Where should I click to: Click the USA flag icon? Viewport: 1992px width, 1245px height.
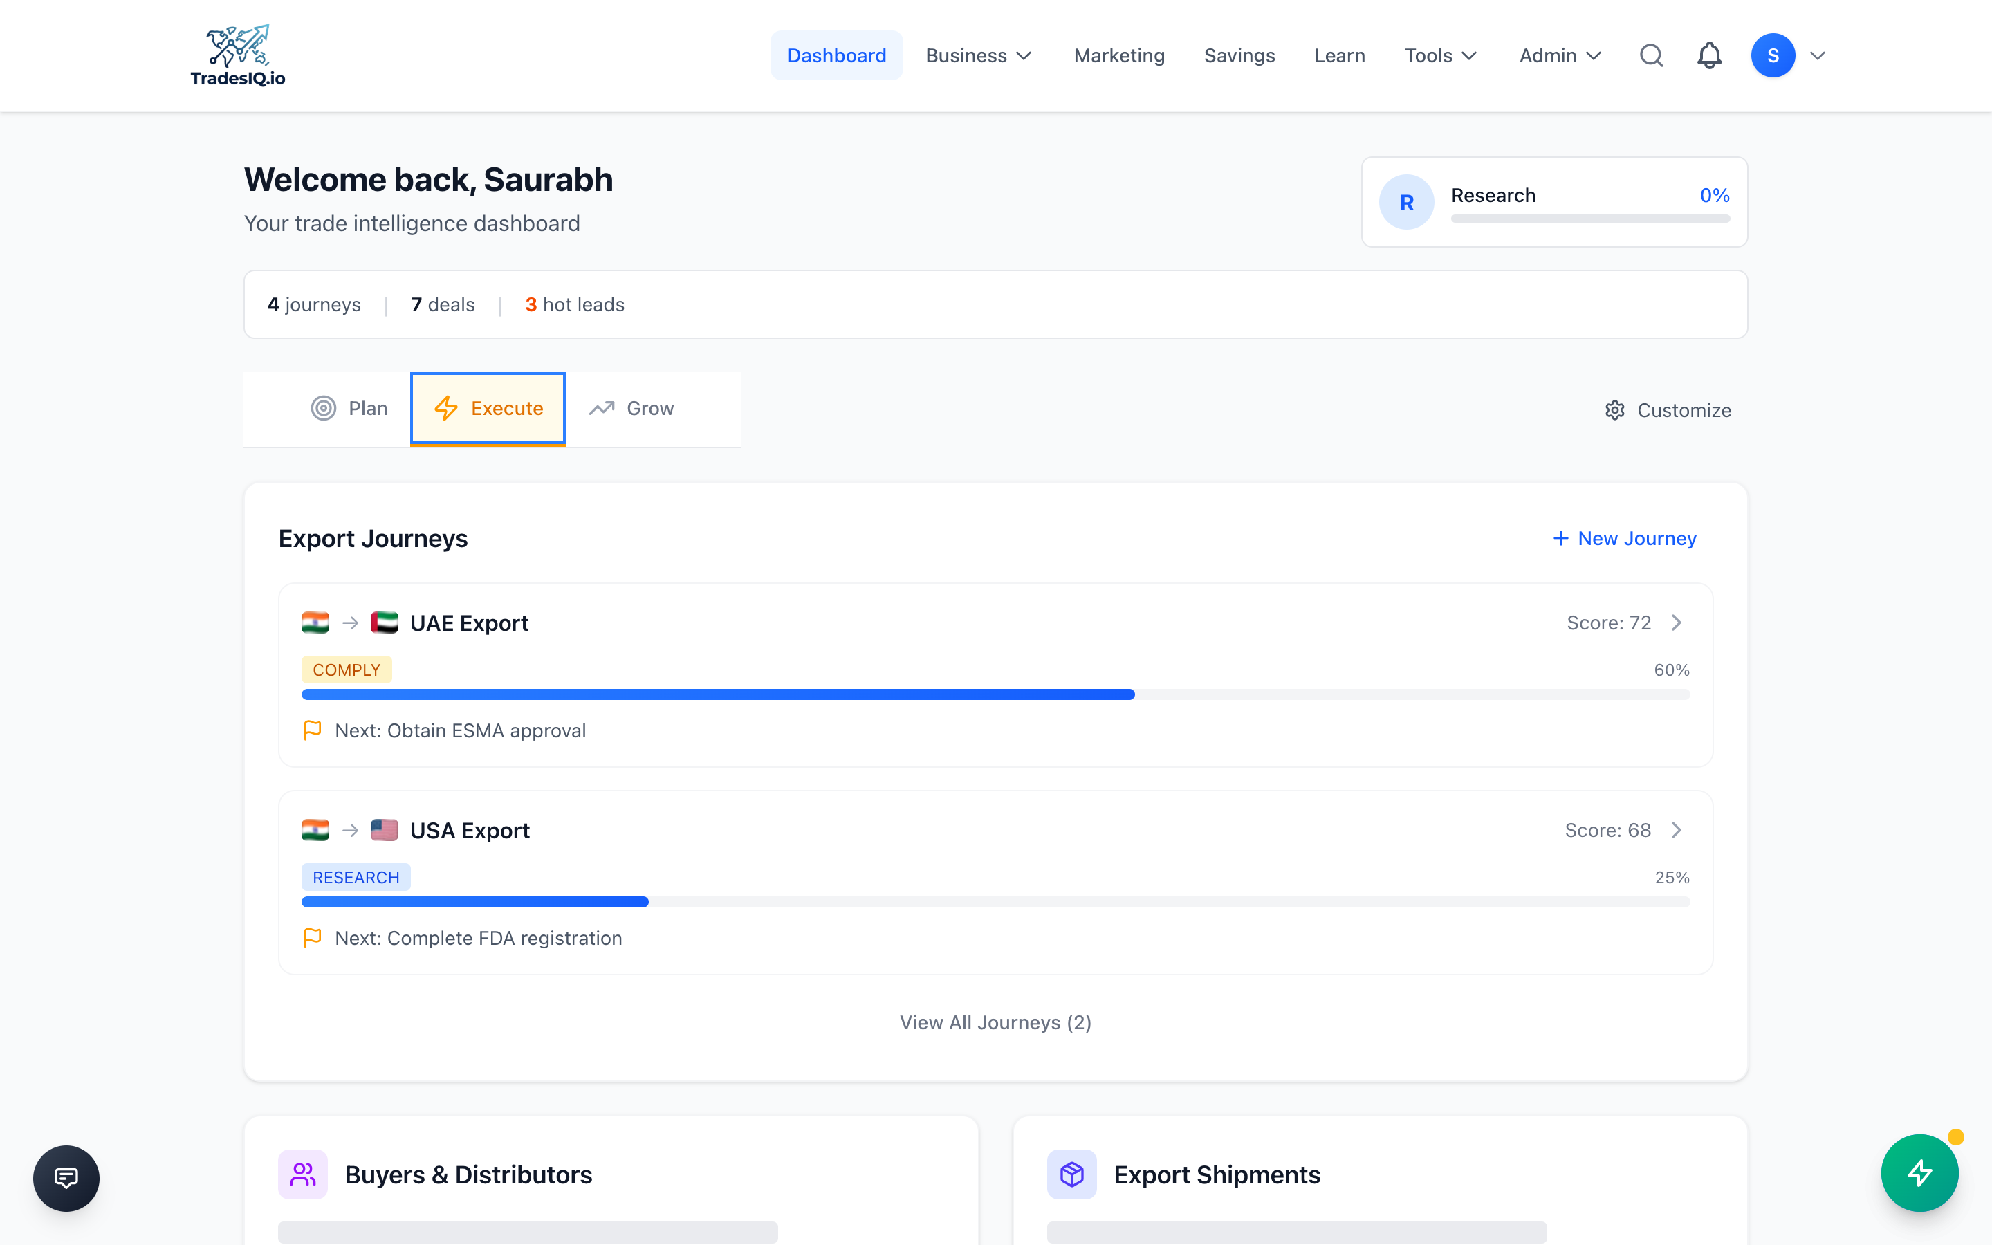(x=384, y=830)
